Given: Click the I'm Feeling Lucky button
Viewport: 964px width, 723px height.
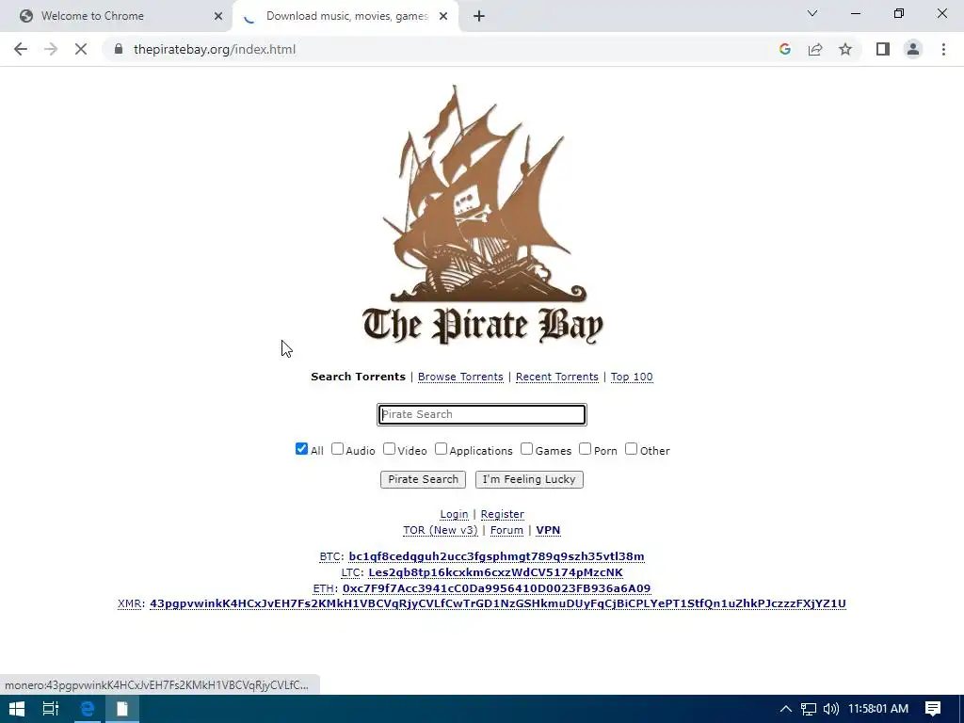Looking at the screenshot, I should [x=529, y=479].
